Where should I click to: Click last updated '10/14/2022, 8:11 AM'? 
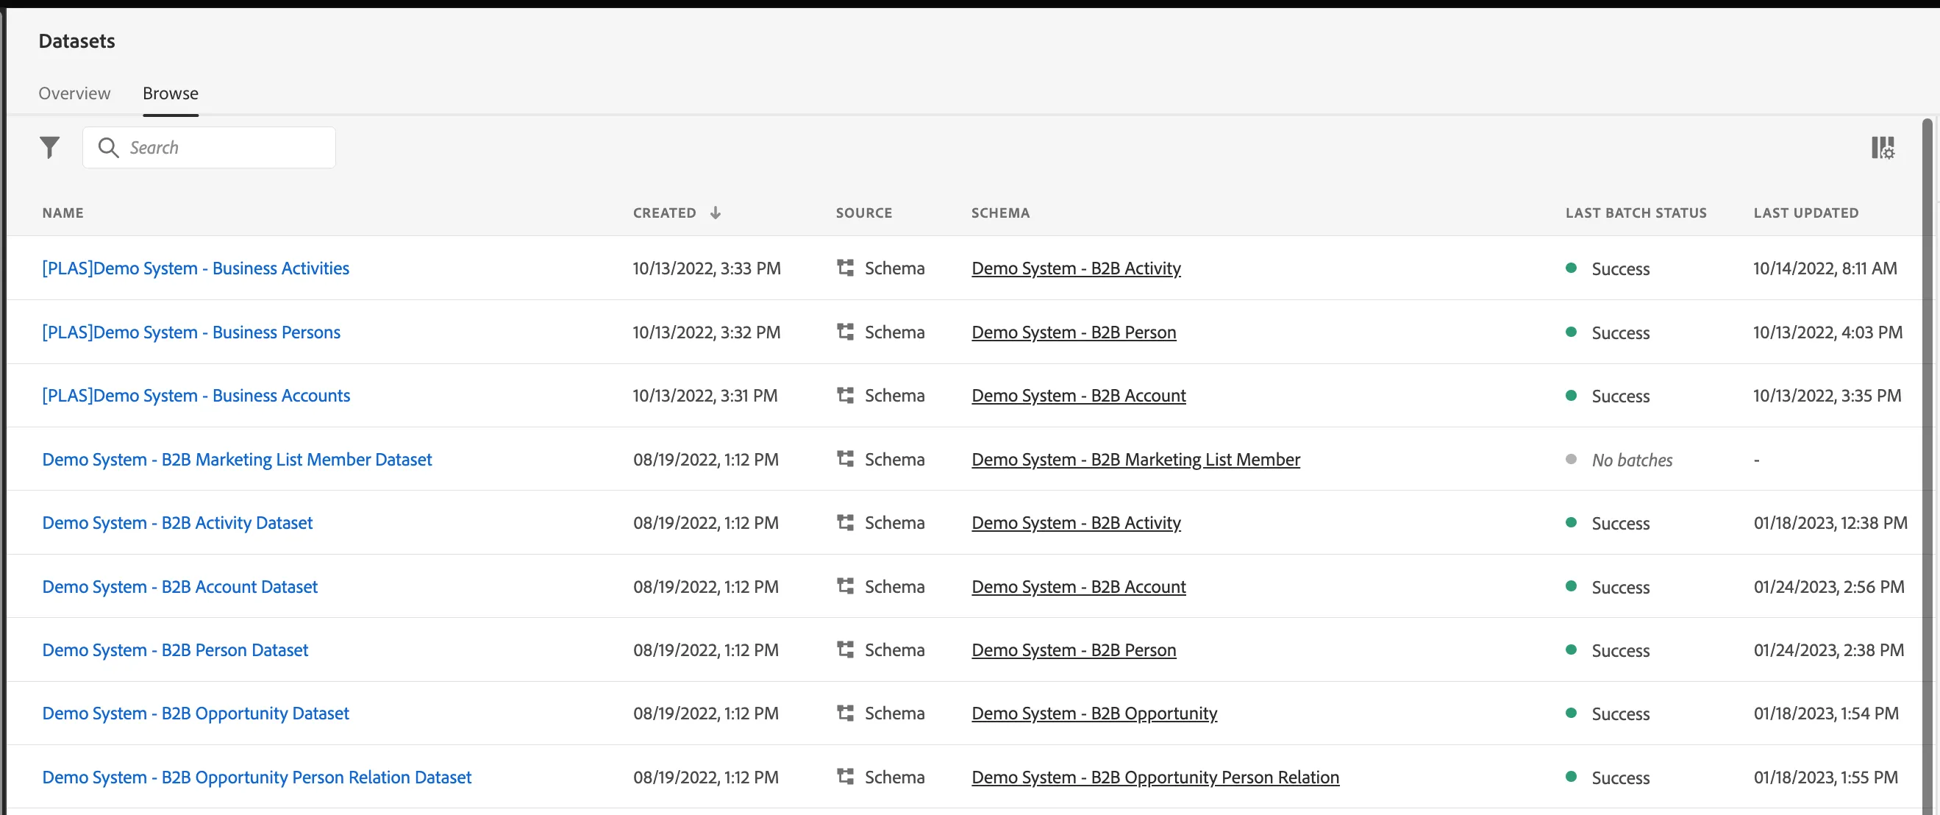point(1825,268)
